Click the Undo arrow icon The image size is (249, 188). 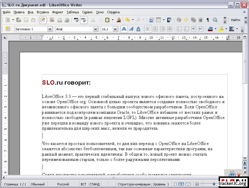coord(127,20)
